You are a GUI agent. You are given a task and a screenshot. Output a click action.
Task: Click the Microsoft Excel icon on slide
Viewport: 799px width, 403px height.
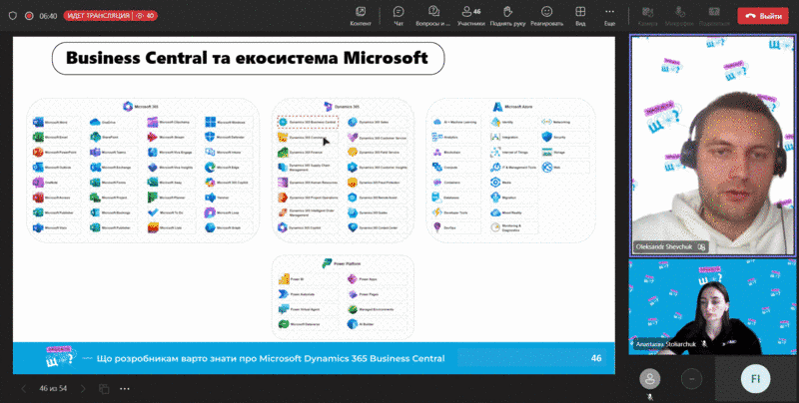pyautogui.click(x=38, y=138)
